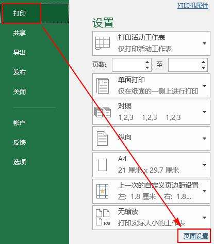
Task: Decrease the 页数 start page number
Action: click(x=147, y=68)
